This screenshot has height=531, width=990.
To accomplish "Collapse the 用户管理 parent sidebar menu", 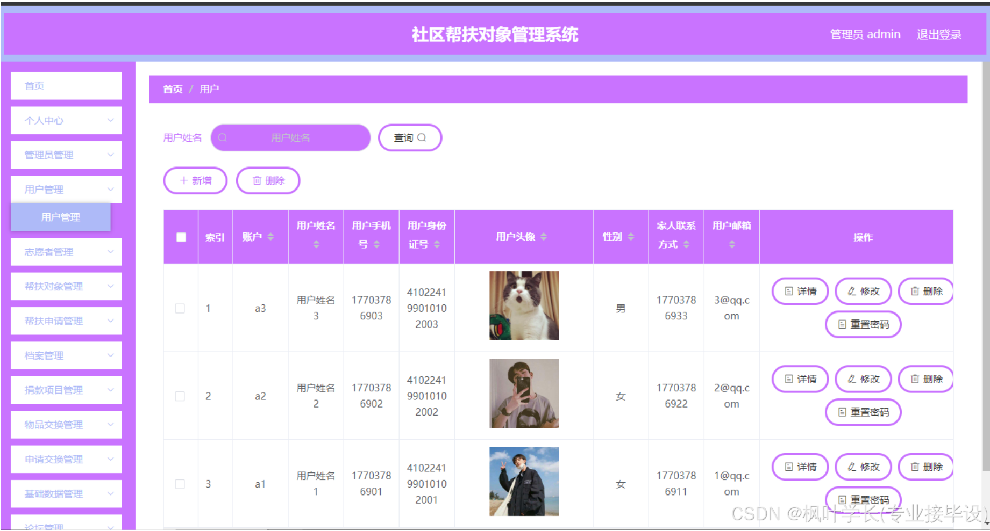I will pyautogui.click(x=66, y=190).
